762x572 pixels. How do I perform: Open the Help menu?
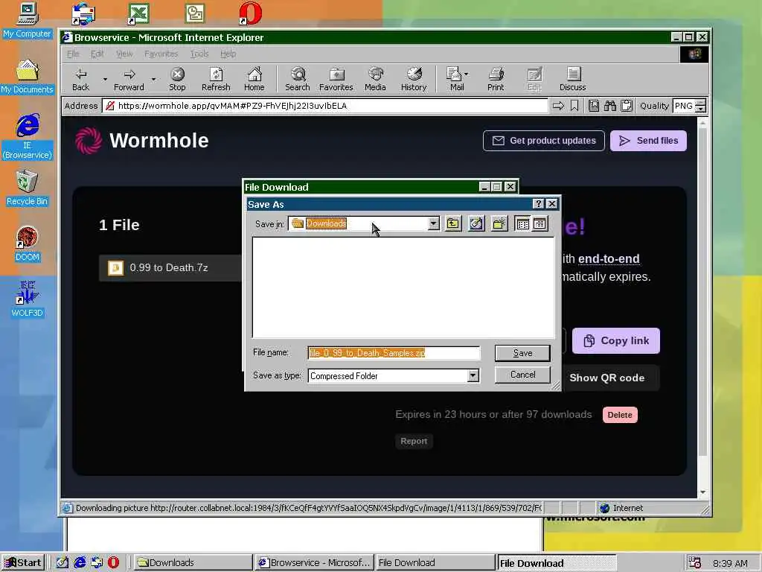pyautogui.click(x=228, y=54)
